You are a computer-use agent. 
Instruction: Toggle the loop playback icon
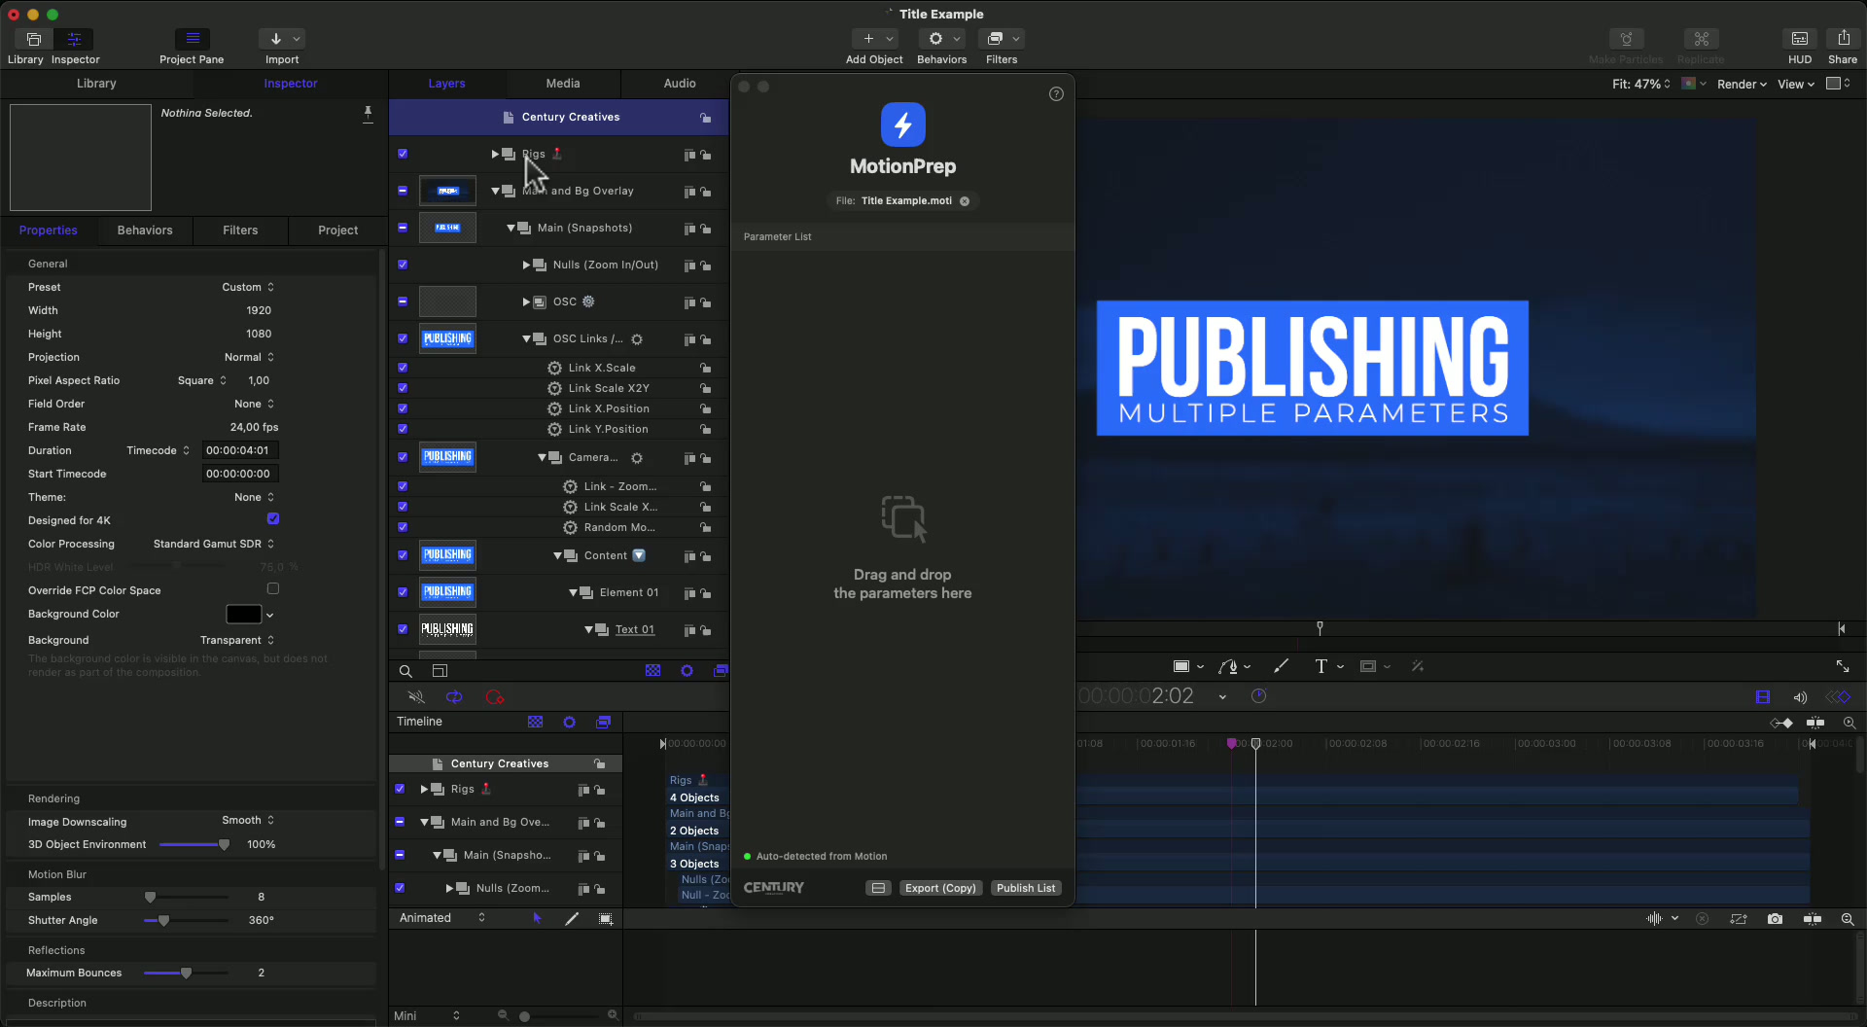click(454, 697)
